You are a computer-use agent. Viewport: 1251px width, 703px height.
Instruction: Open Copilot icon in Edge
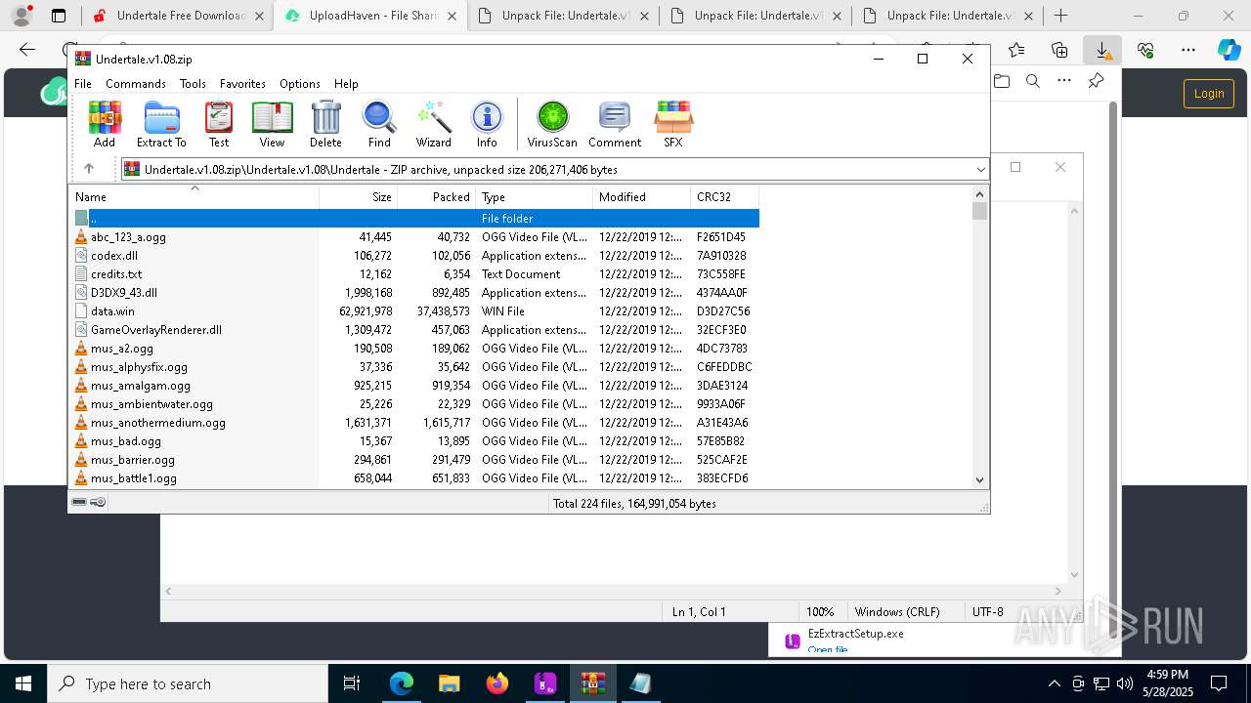coord(1229,50)
